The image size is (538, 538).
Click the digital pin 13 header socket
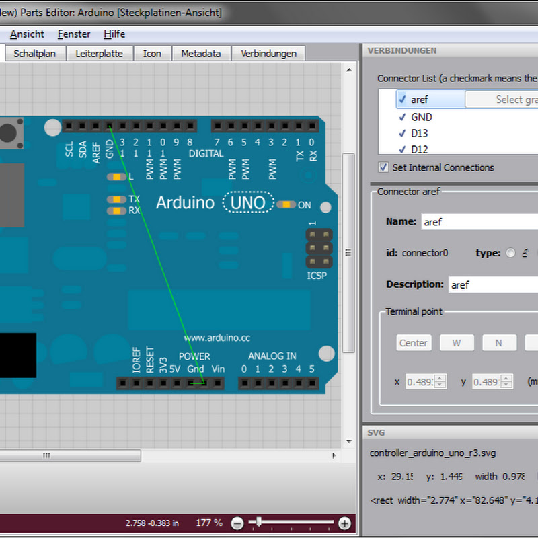pos(123,126)
